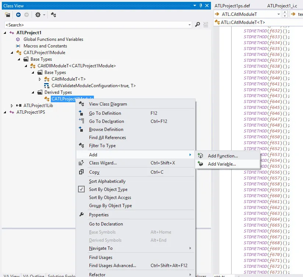Click the Copy icon in context menu

(x=81, y=172)
